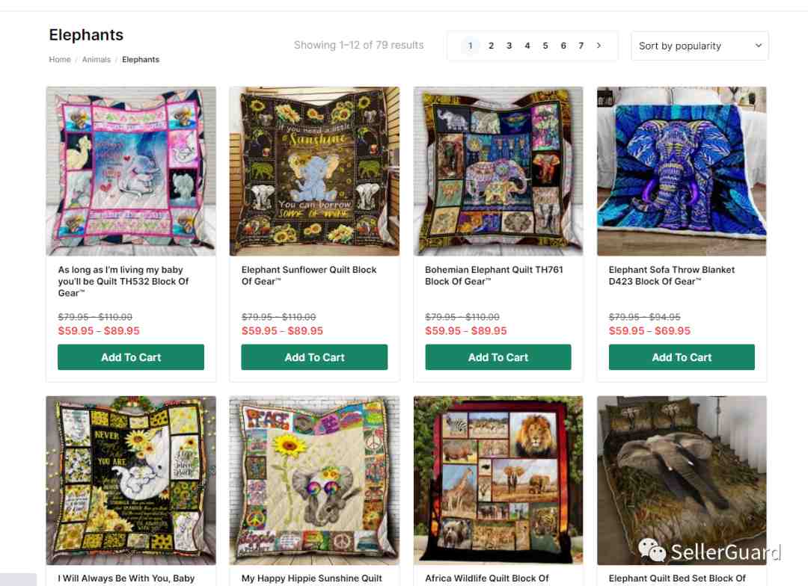Open the Elephant Quilt Bed Set image

pyautogui.click(x=682, y=481)
